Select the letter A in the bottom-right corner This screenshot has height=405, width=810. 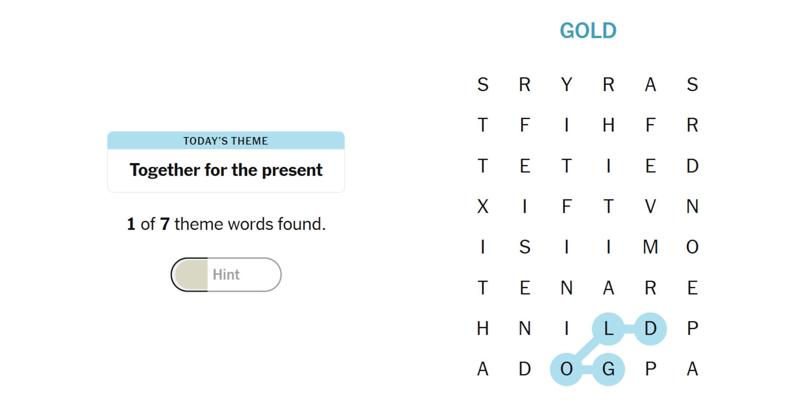693,369
